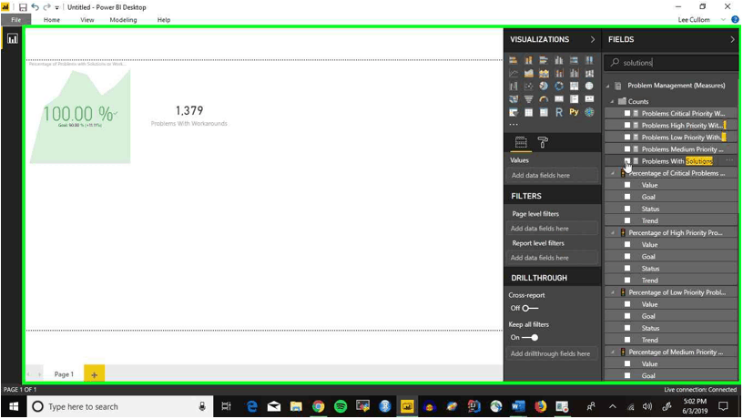The width and height of the screenshot is (743, 419).
Task: Select the Pie chart visual
Action: pos(544,87)
